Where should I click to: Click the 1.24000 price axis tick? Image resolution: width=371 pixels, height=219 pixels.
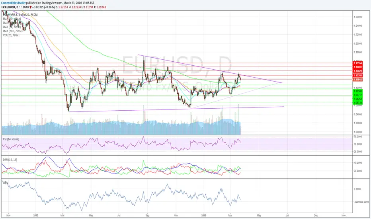point(358,26)
